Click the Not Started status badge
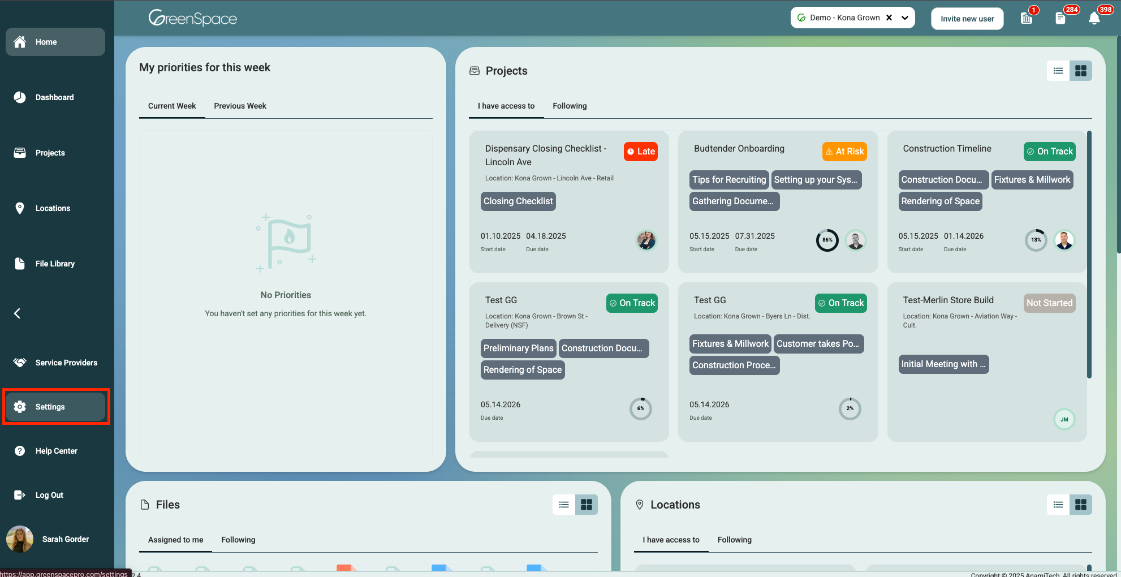1121x577 pixels. pyautogui.click(x=1049, y=303)
